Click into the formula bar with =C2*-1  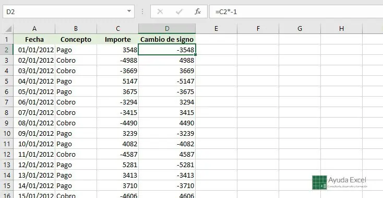[x=296, y=11]
